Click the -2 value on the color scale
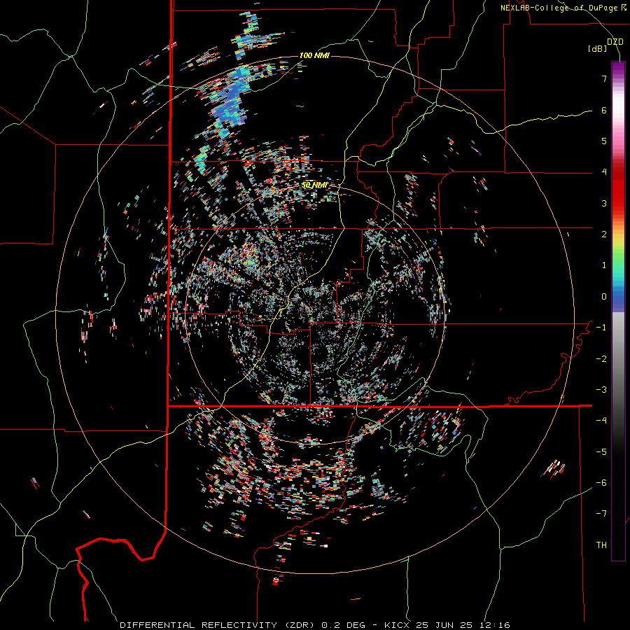Image resolution: width=630 pixels, height=630 pixels. (601, 358)
